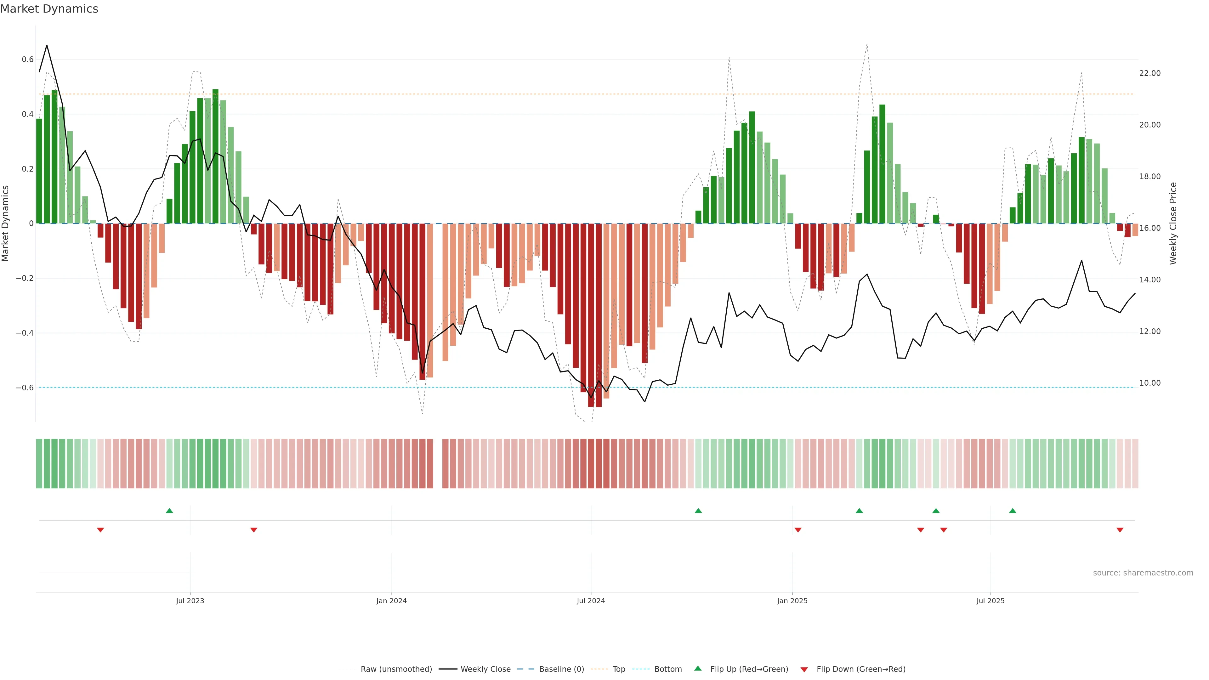Toggle the Weekly Close legend entry

485,669
